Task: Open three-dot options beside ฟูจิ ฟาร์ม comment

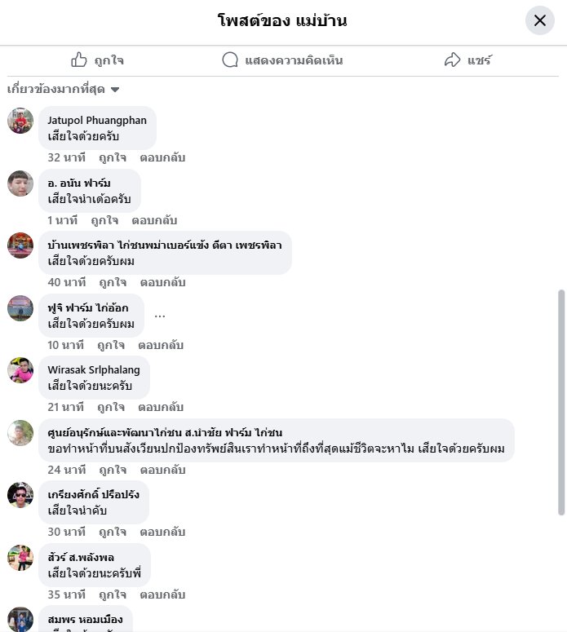Action: tap(160, 316)
